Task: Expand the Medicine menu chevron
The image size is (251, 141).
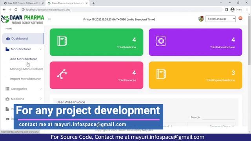Action: pos(41,99)
